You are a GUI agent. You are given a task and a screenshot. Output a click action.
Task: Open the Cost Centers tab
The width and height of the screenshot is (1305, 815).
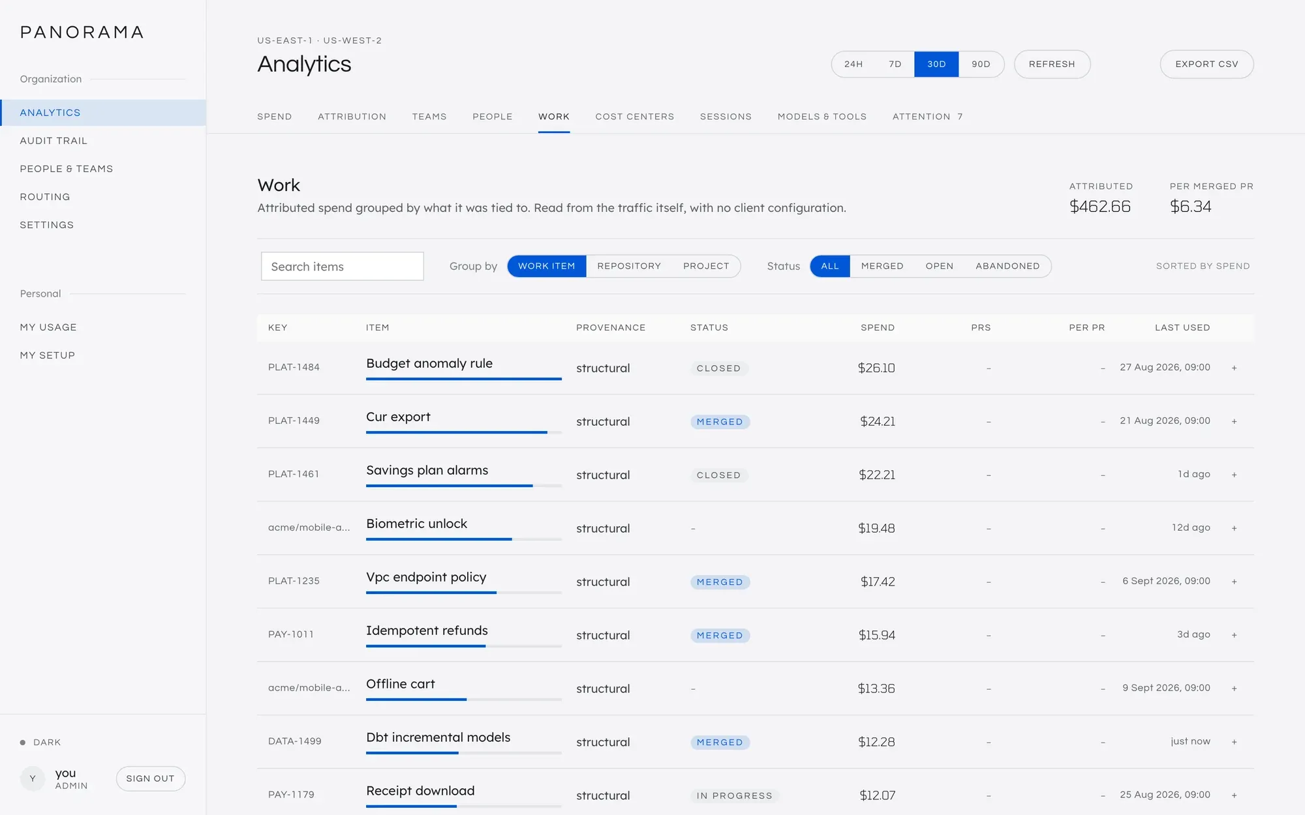tap(634, 117)
